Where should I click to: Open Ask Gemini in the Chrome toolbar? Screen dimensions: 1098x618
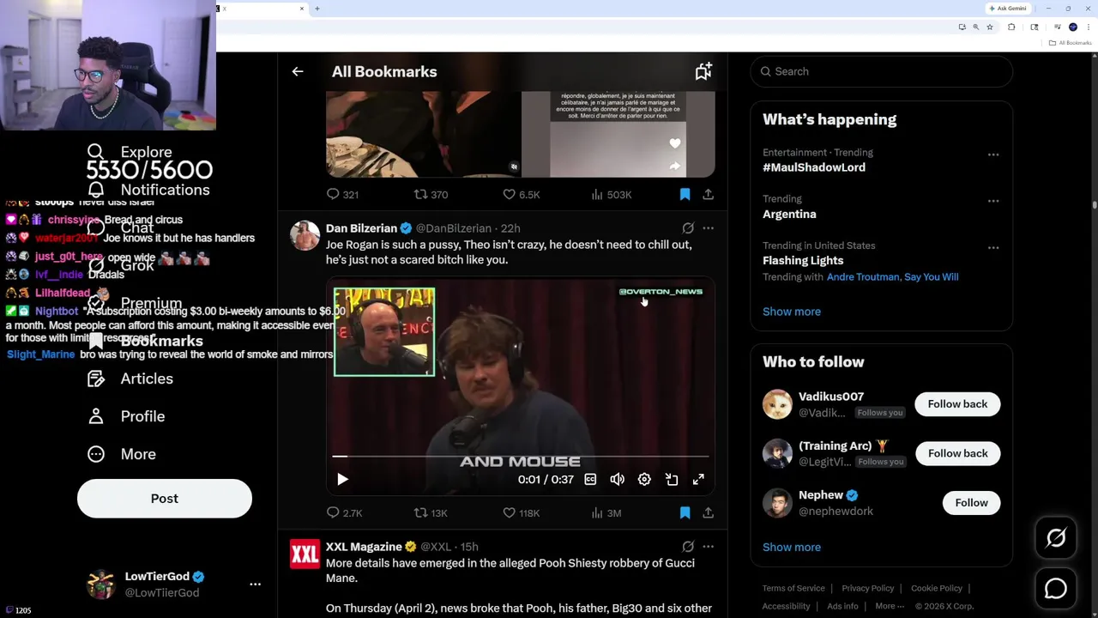pos(1008,9)
